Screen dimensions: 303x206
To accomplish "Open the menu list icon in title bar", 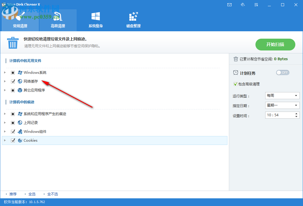I will (x=256, y=5).
